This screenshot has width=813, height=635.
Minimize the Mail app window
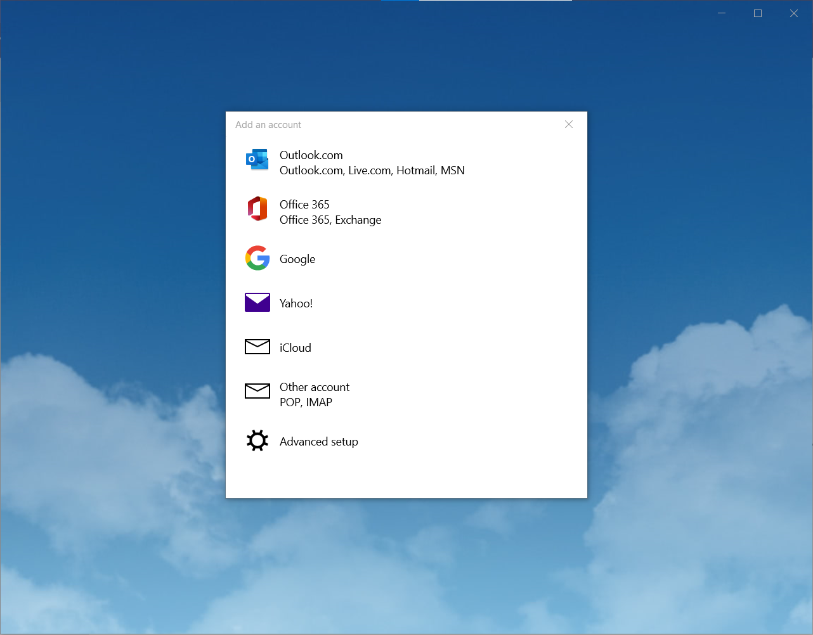722,13
